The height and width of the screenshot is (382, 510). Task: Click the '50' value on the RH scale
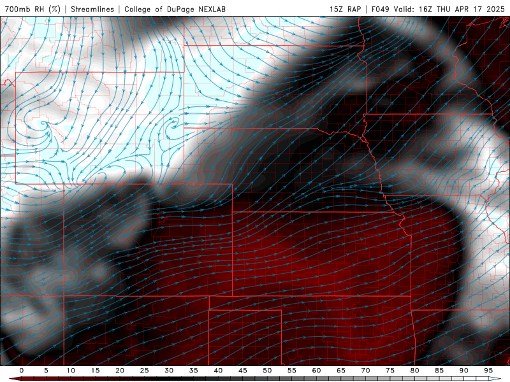pos(267,371)
